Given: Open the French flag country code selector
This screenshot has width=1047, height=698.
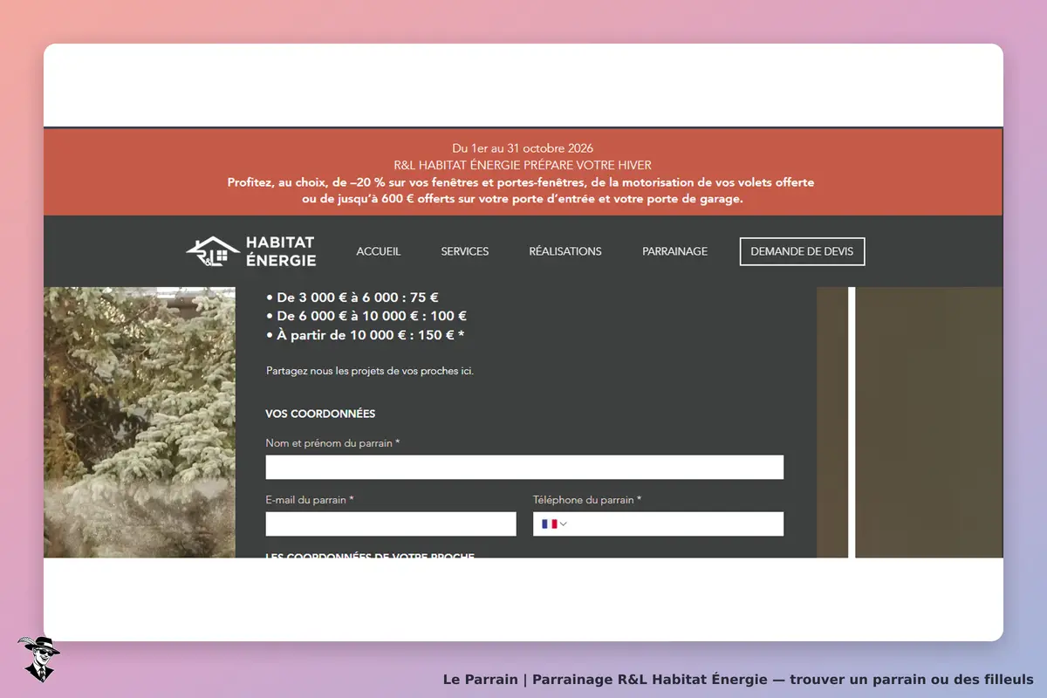Looking at the screenshot, I should 554,523.
